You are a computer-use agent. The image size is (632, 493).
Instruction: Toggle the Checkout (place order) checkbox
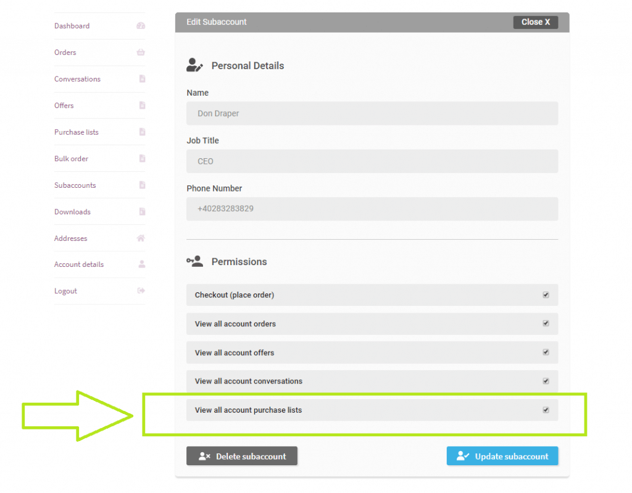pos(546,295)
